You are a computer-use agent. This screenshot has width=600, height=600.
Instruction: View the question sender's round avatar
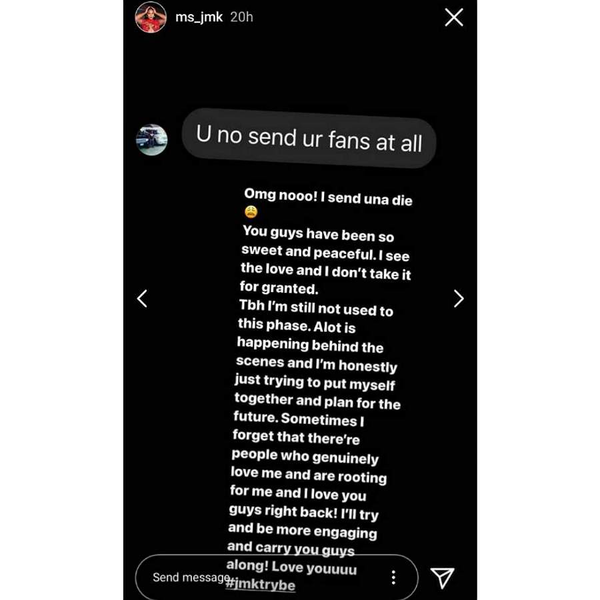point(152,140)
